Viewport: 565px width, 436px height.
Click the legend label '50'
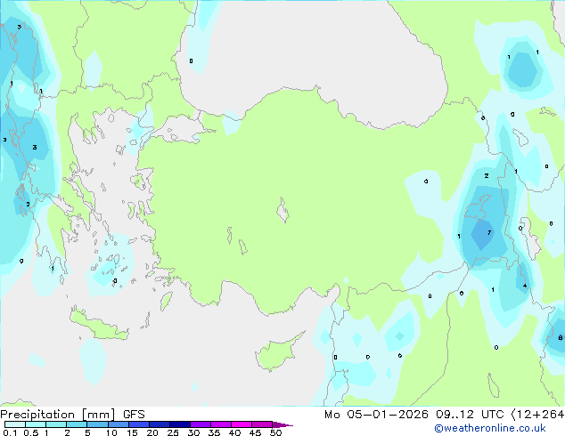click(275, 432)
